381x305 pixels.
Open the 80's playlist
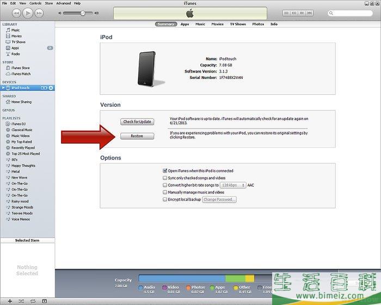click(x=14, y=160)
